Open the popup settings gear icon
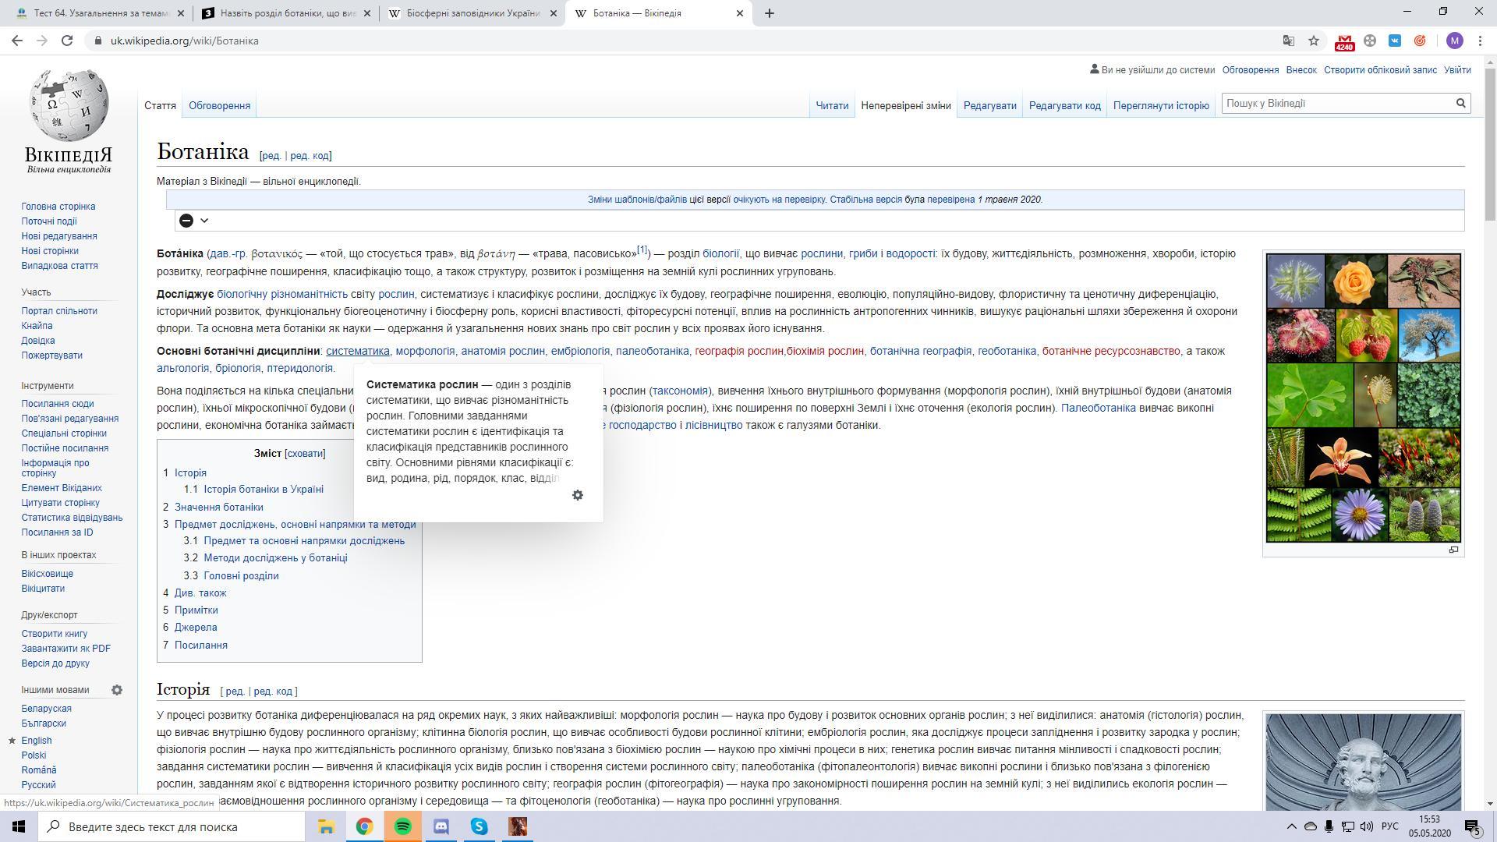Viewport: 1497px width, 842px height. (578, 495)
